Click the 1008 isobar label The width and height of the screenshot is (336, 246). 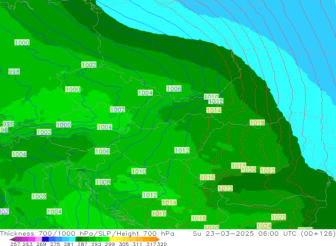click(103, 182)
